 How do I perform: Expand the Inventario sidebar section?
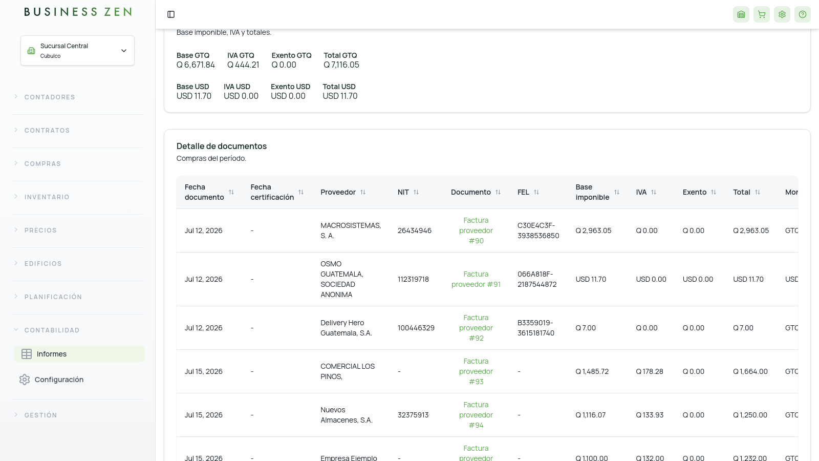(x=77, y=197)
